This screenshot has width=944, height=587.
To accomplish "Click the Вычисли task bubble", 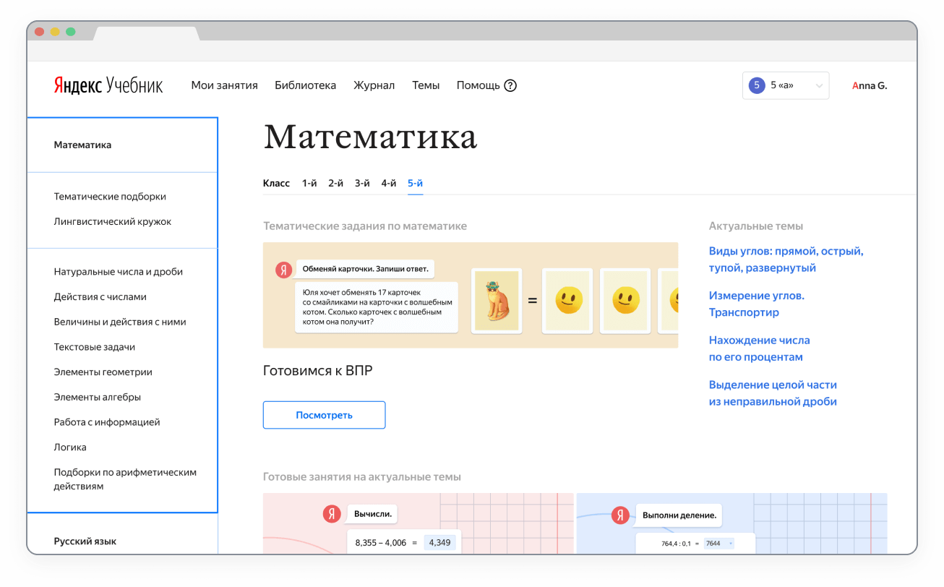I will click(373, 515).
